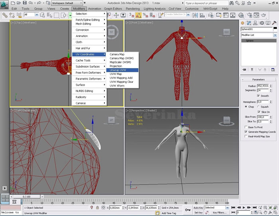Click the Play Animation button
This screenshot has width=279, height=216.
point(244,208)
